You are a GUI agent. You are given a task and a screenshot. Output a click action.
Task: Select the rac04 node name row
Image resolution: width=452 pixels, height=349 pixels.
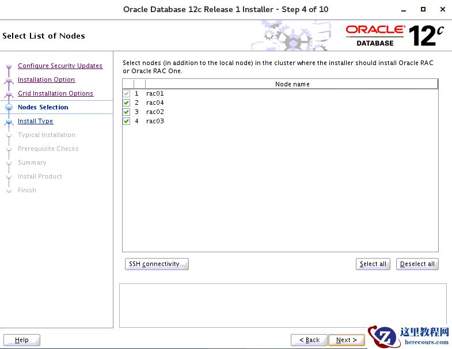point(292,103)
